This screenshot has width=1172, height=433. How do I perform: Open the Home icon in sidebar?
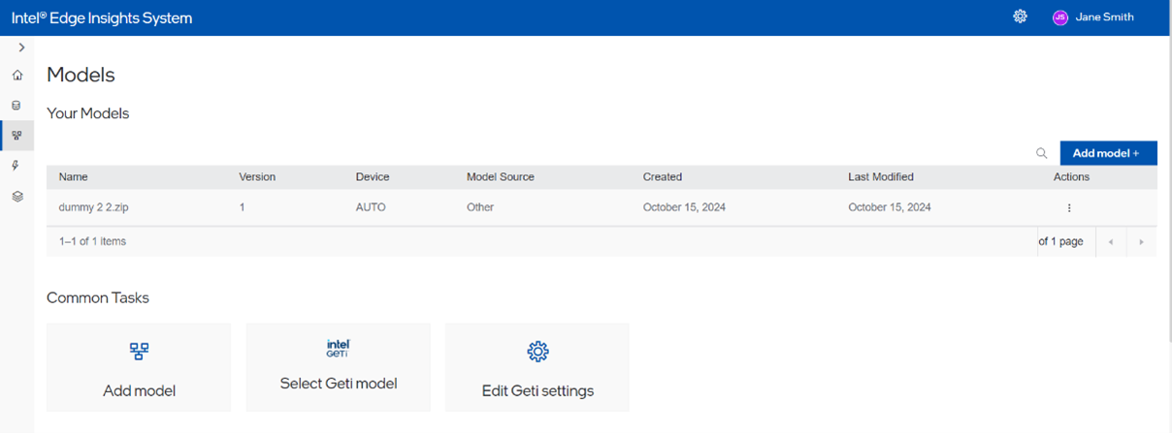tap(16, 75)
